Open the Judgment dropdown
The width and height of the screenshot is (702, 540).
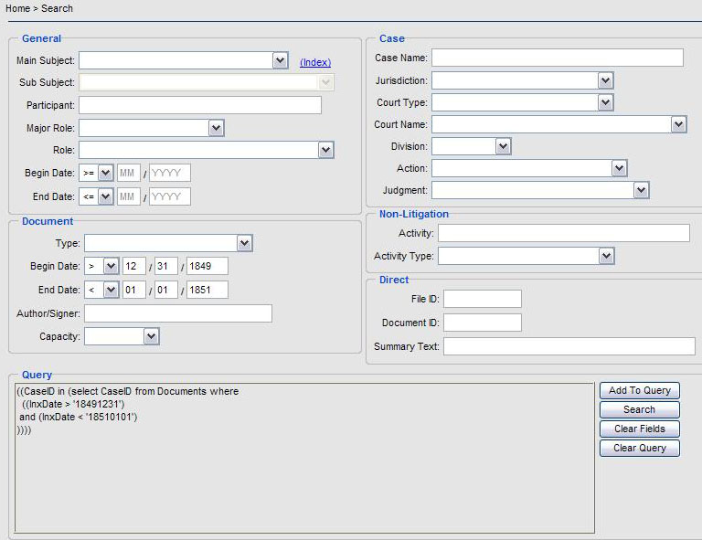tap(540, 190)
